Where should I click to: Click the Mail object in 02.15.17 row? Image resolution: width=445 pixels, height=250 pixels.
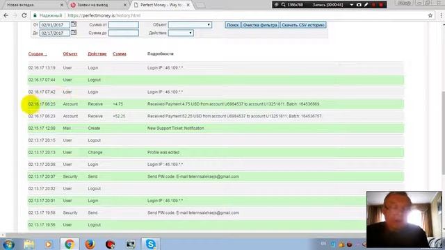click(x=67, y=128)
